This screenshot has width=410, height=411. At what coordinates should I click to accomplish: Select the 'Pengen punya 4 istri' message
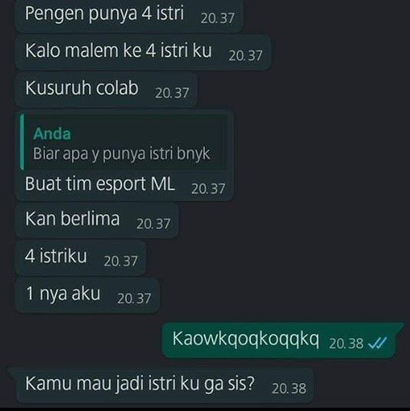coord(130,15)
